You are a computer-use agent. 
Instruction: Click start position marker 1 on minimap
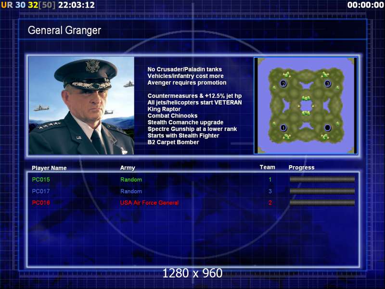(x=283, y=128)
